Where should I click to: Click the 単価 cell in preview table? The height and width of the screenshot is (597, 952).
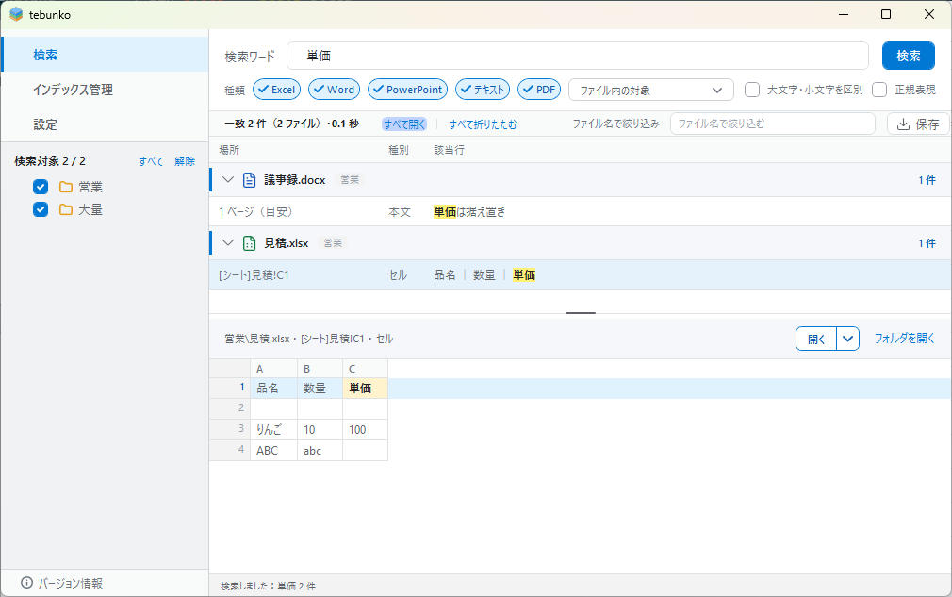tap(365, 388)
